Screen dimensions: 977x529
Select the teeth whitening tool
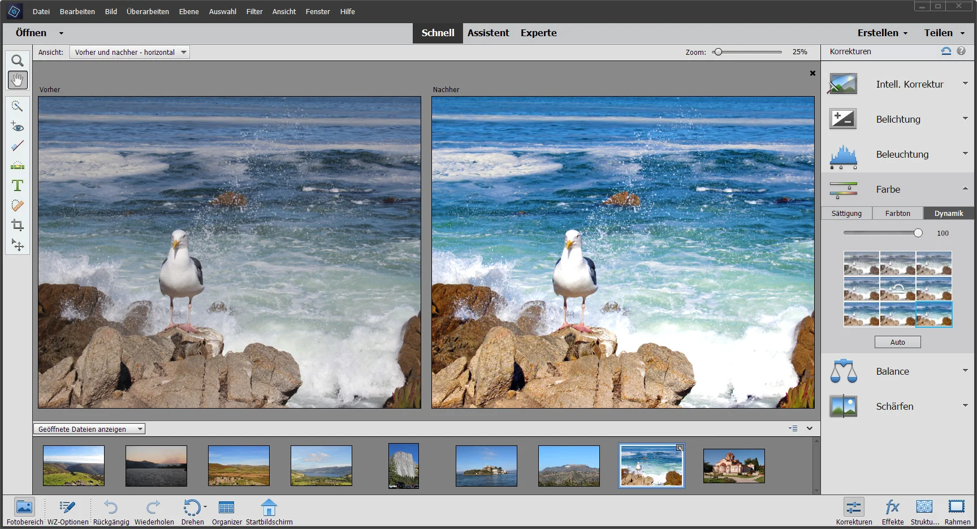[x=17, y=146]
